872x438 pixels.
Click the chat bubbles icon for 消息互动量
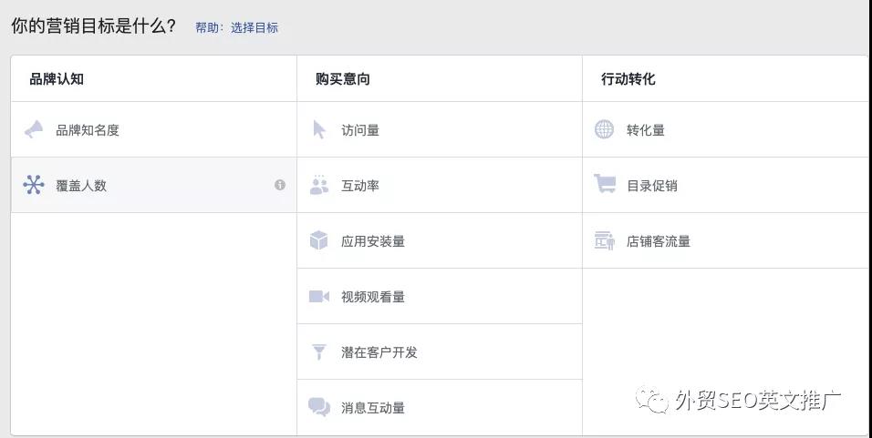coord(319,407)
